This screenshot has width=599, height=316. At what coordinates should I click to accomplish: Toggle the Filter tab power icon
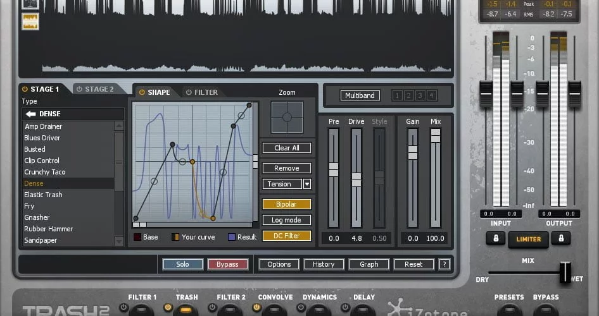(x=189, y=92)
